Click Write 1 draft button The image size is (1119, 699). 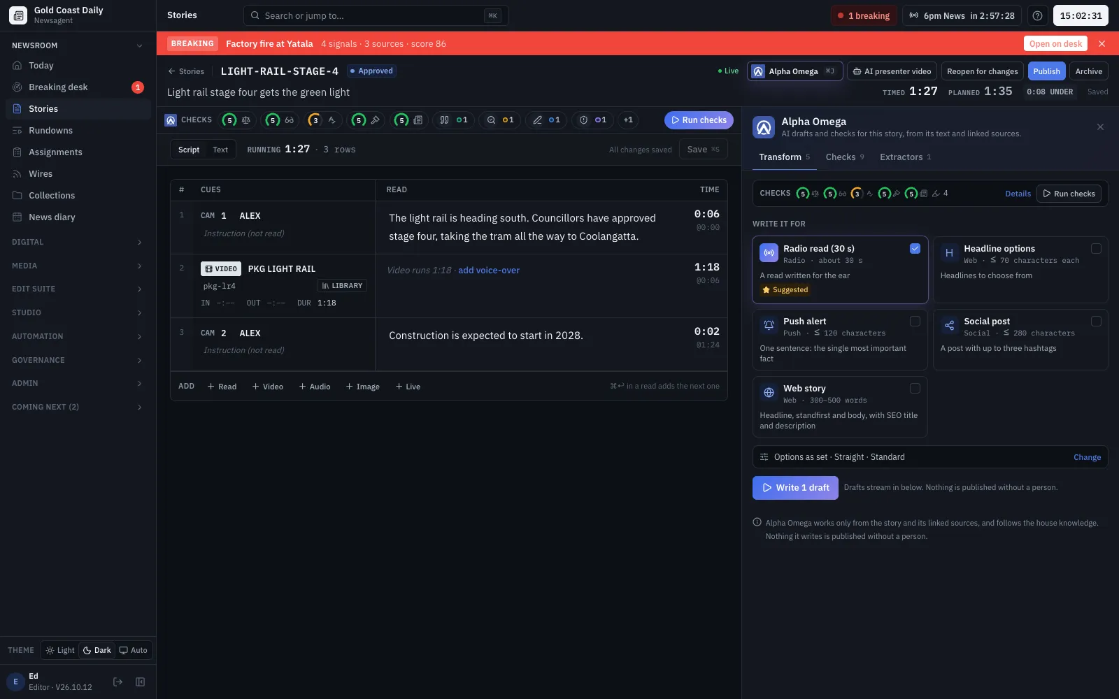pyautogui.click(x=795, y=488)
